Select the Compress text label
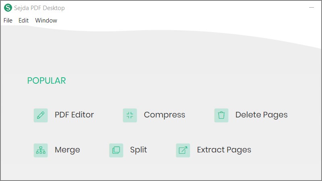The height and width of the screenshot is (181, 322). tap(164, 115)
